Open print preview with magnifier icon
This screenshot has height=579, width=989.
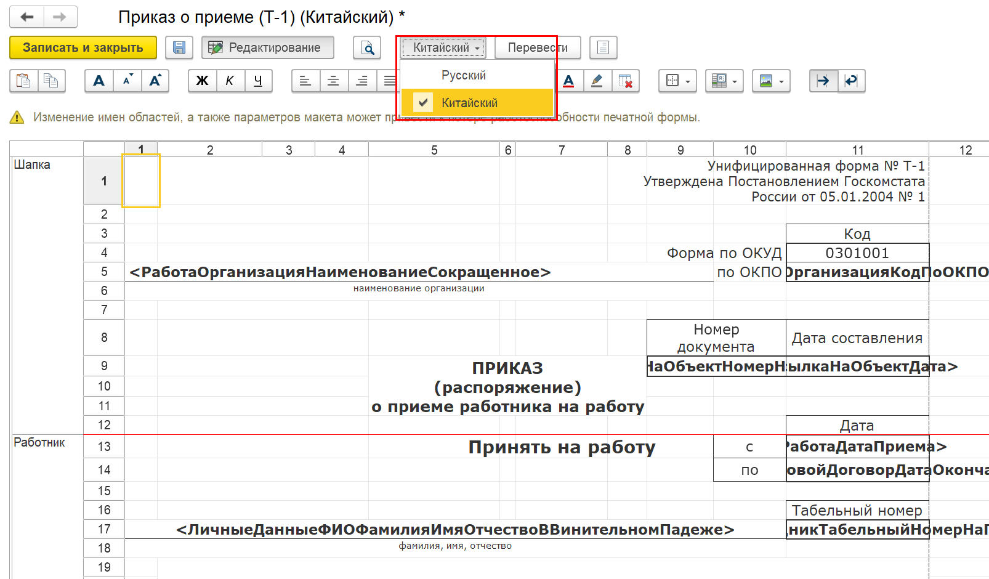point(367,47)
